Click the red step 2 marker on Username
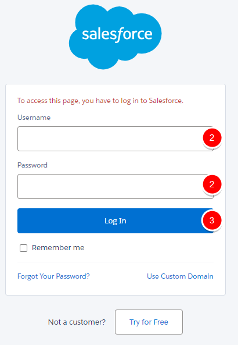 point(212,138)
